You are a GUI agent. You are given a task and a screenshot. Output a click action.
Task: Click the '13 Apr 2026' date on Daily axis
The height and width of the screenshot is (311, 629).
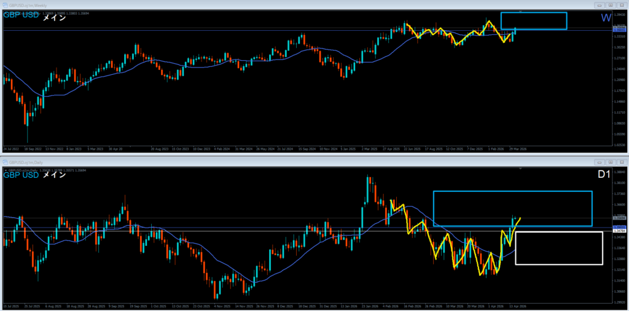click(x=518, y=306)
